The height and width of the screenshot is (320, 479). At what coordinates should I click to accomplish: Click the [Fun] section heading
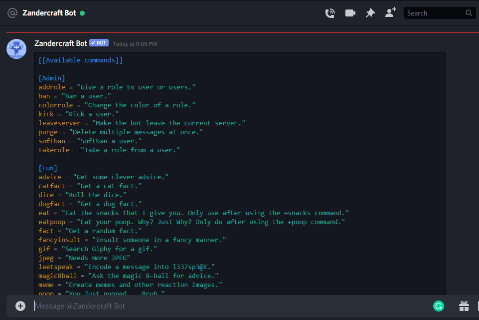48,168
